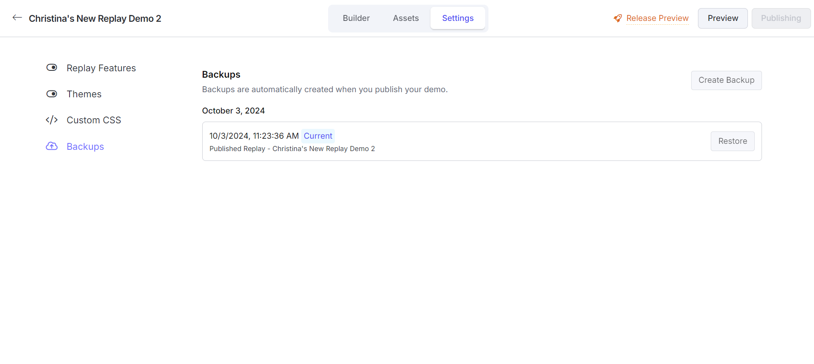814x364 pixels.
Task: Open Replay Features settings
Action: [x=101, y=68]
